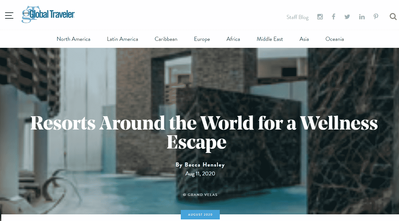Screen dimensions: 399x221
Task: Click the August 2020 issue tag
Action: pyautogui.click(x=200, y=215)
